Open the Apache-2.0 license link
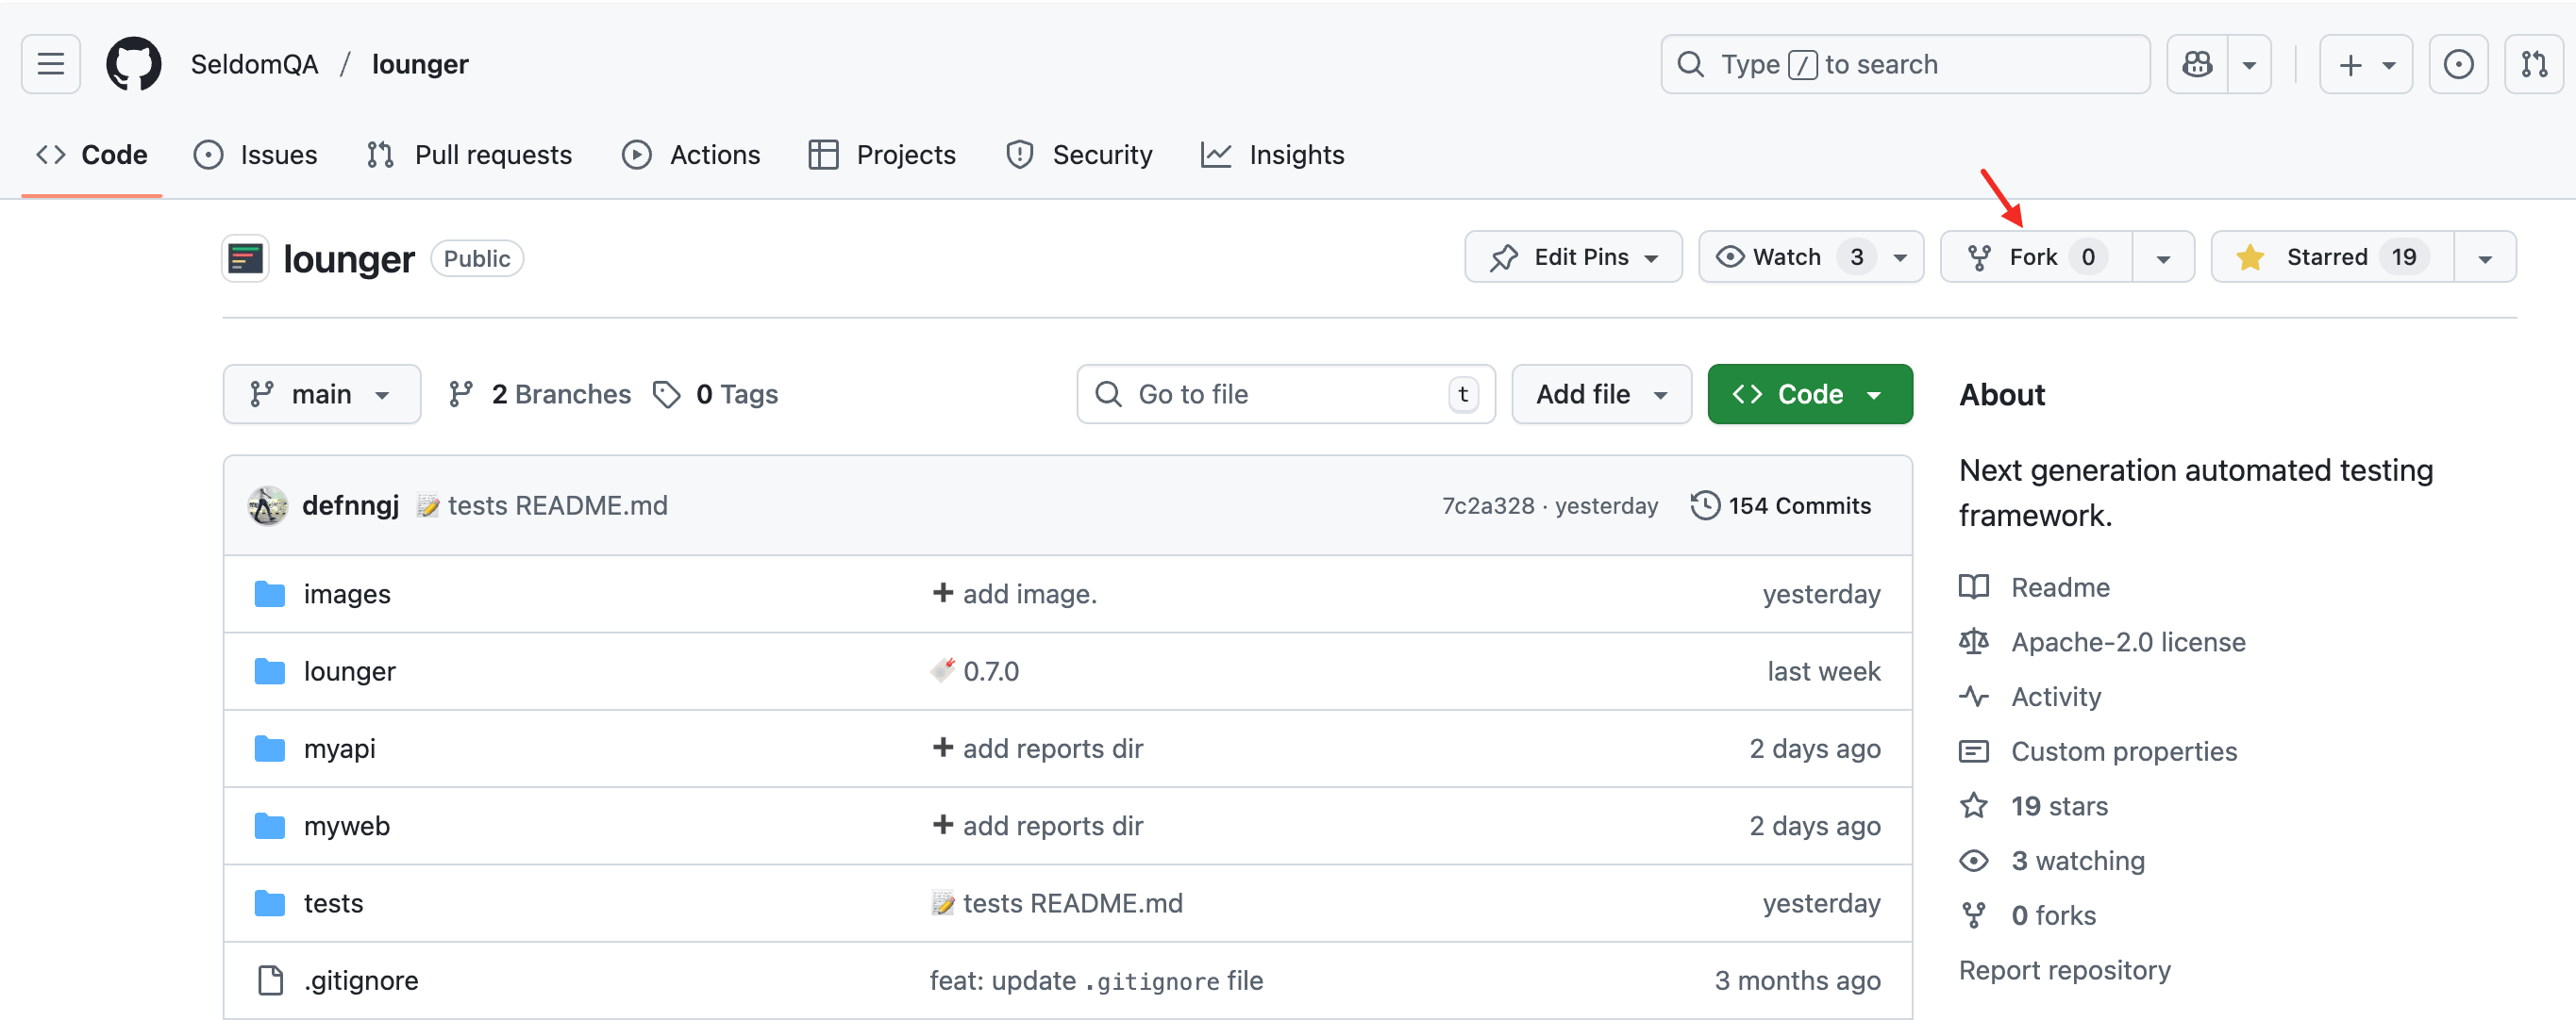2576x1020 pixels. [2127, 642]
